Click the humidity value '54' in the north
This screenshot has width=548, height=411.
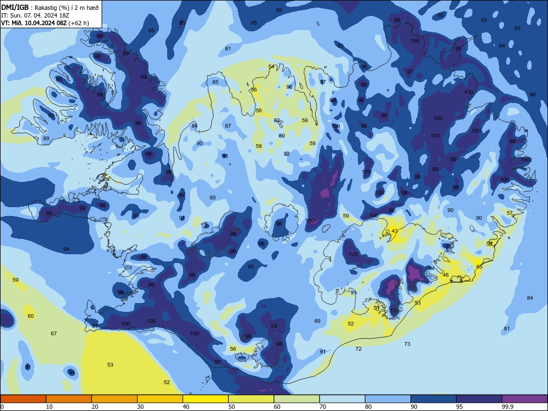(x=271, y=66)
